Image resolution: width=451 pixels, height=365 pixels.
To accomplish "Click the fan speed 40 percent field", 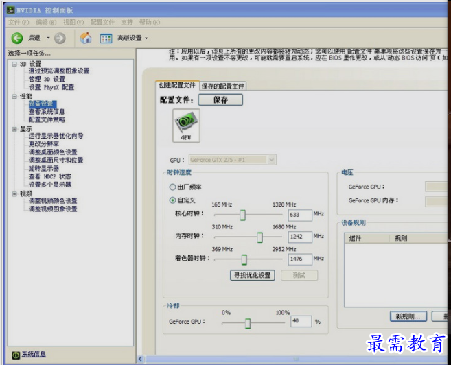I will tap(301, 321).
